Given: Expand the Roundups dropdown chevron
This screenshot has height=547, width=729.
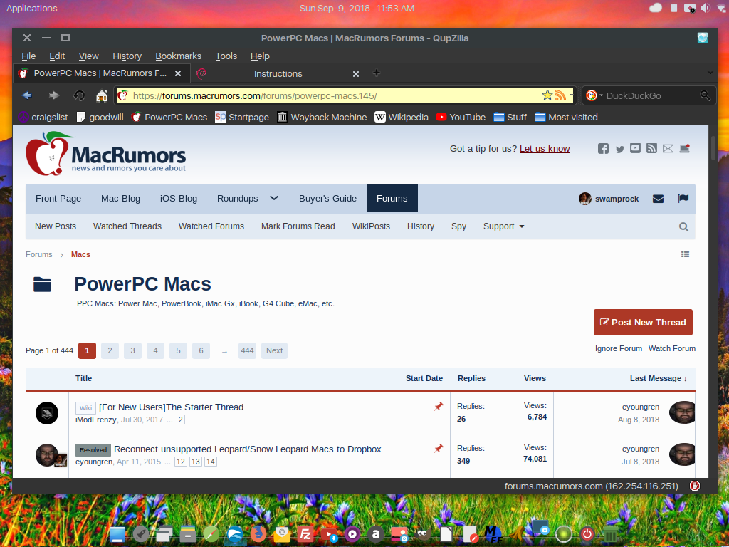Looking at the screenshot, I should (274, 198).
